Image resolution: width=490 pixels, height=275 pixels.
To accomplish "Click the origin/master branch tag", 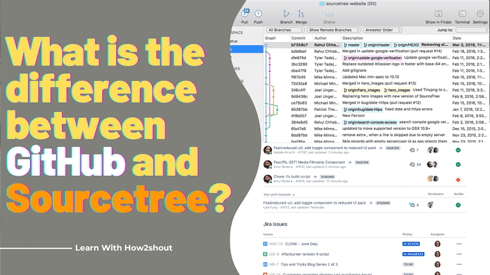I will pyautogui.click(x=377, y=45).
